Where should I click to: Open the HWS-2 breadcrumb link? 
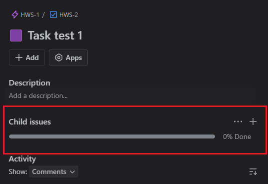[x=68, y=15]
